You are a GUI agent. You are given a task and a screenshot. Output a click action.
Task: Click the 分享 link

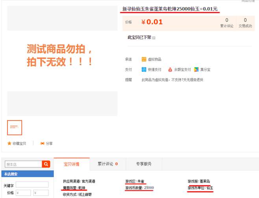pyautogui.click(x=49, y=144)
